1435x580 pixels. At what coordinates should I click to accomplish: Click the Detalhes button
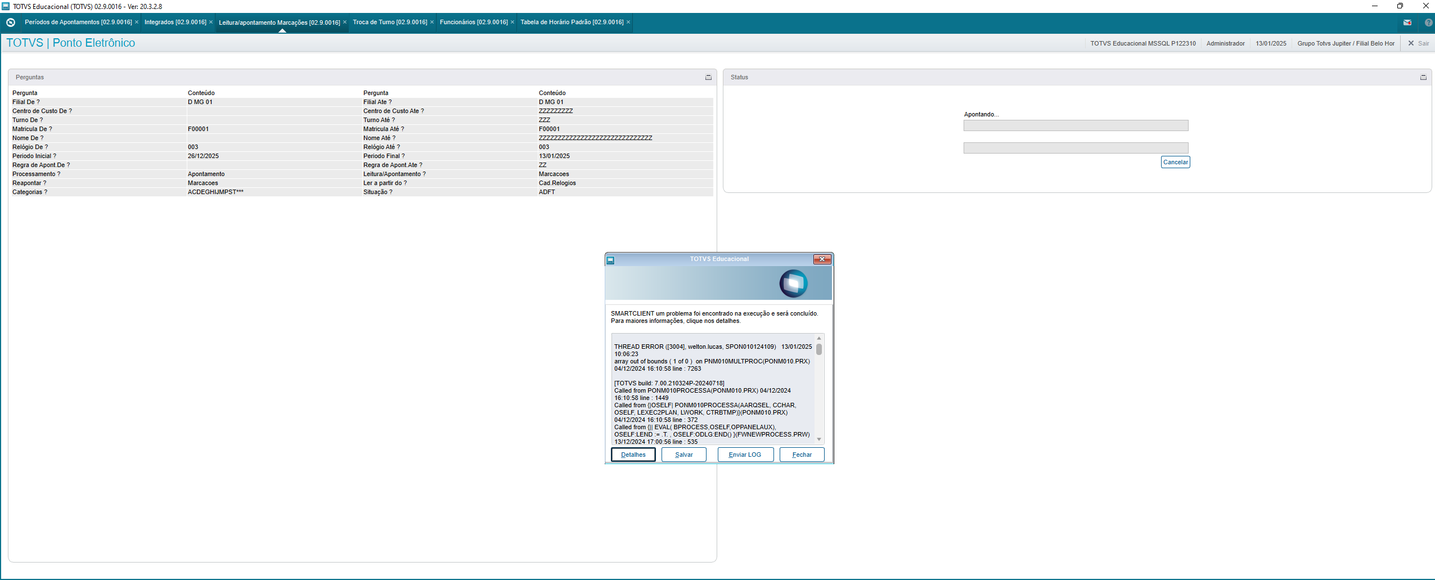(633, 455)
